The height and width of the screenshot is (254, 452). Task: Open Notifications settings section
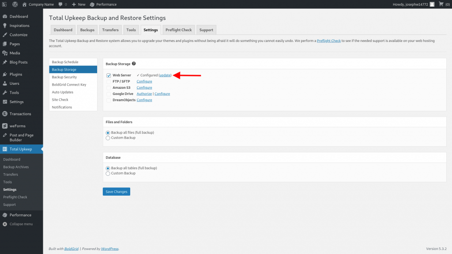pos(73,107)
